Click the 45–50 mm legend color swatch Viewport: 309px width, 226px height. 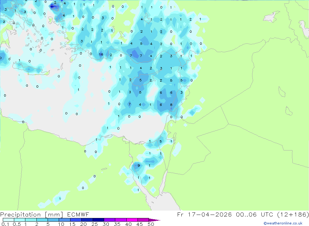pos(143,220)
